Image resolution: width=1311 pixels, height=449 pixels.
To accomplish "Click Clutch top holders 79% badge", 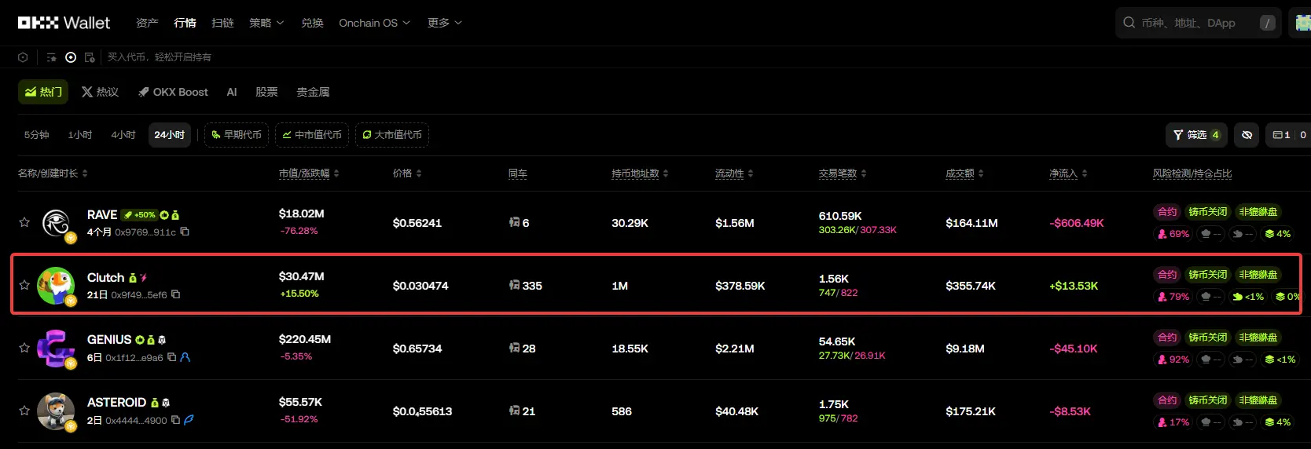I will point(1173,297).
